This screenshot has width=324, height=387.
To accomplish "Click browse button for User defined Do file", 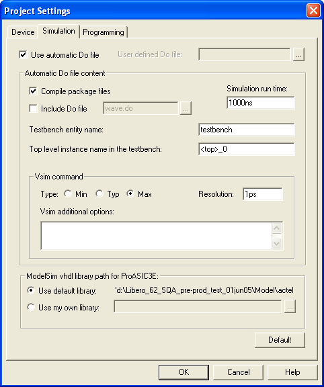I will point(298,54).
